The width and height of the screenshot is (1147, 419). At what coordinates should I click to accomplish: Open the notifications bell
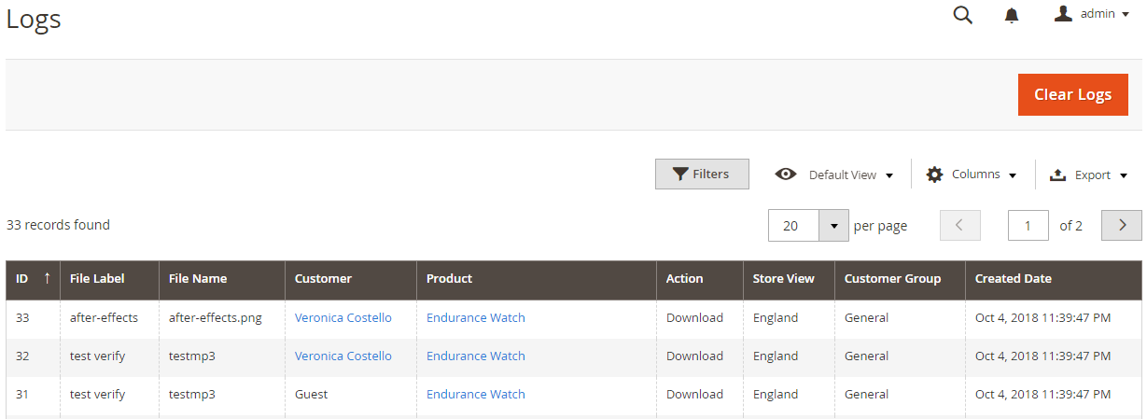click(x=1012, y=15)
